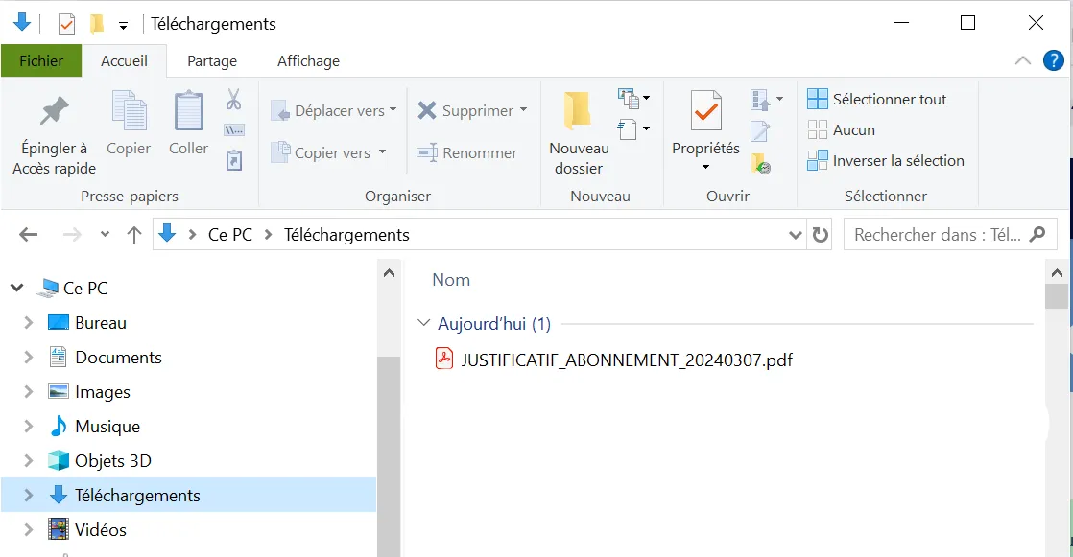Open the Customize Quick Access Toolbar dropdown
Image resolution: width=1073 pixels, height=557 pixels.
tap(123, 26)
